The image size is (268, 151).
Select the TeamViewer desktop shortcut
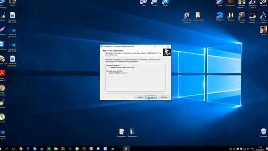[2, 45]
